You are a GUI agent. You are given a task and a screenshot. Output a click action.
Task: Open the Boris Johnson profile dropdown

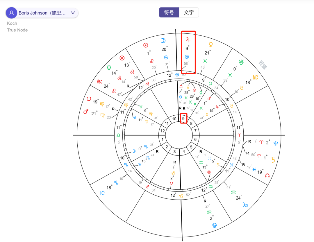coord(73,13)
